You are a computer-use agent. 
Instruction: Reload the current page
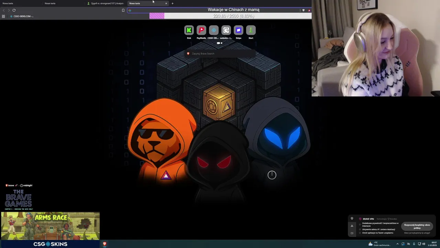point(14,10)
